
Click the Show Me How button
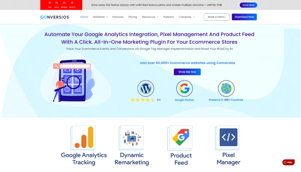point(187,72)
